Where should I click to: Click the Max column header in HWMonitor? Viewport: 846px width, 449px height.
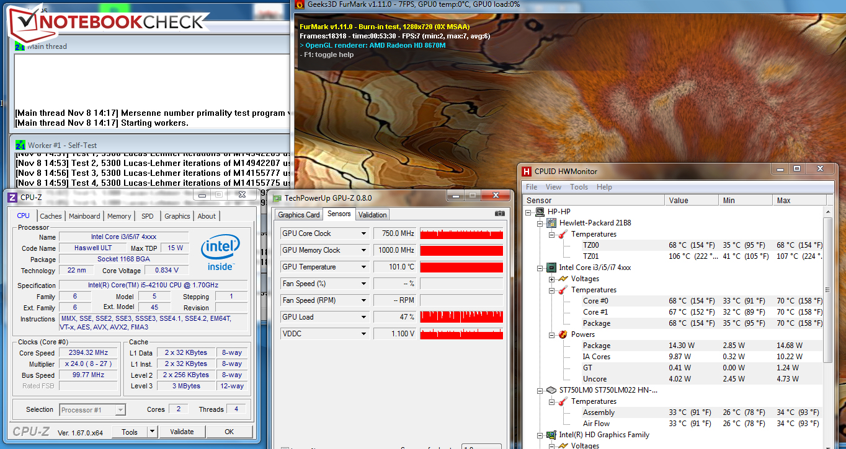799,200
